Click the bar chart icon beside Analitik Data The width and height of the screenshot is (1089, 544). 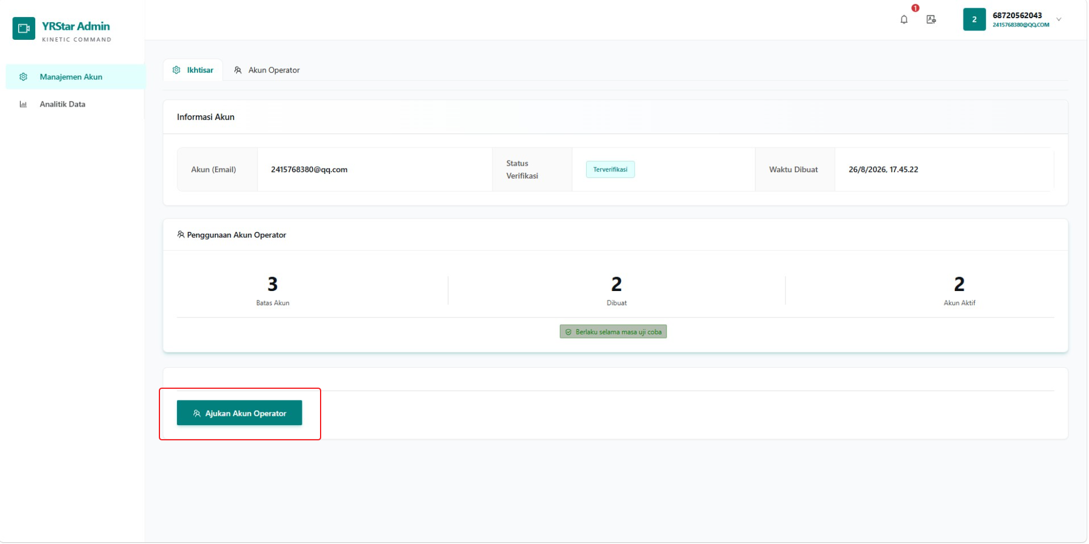[x=23, y=104]
